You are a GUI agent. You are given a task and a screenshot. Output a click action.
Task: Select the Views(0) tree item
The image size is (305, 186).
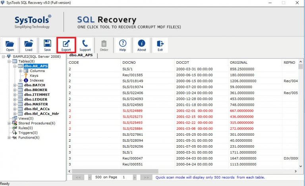[x=26, y=118]
